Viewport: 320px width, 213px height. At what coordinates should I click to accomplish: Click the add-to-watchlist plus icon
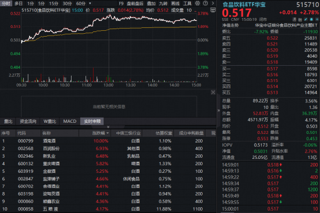[317, 19]
